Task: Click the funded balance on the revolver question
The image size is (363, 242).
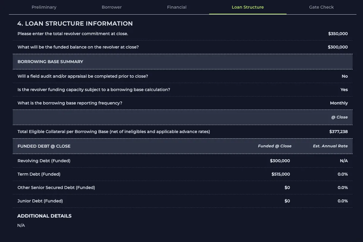Action: 78,47
